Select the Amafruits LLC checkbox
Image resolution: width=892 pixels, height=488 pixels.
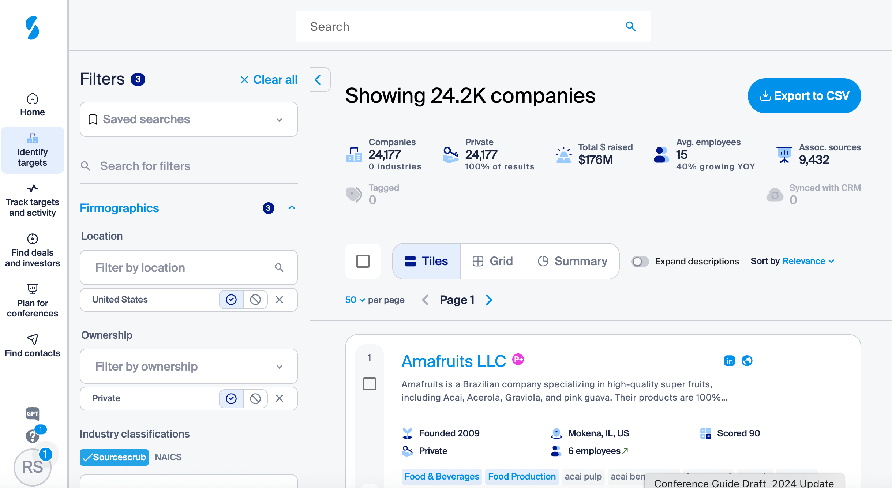pos(369,384)
